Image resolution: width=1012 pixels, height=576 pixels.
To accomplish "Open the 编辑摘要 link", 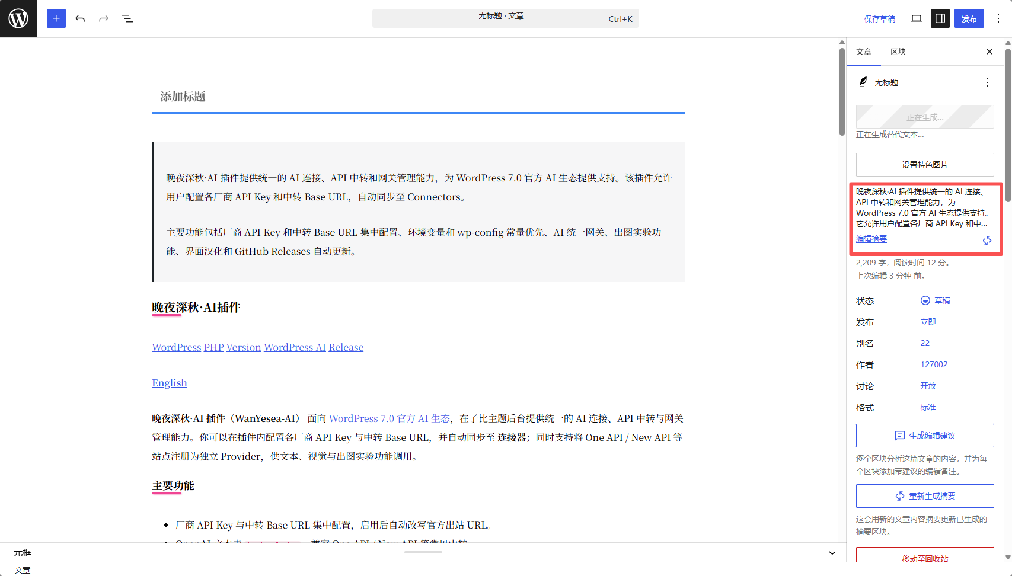I will (x=871, y=239).
